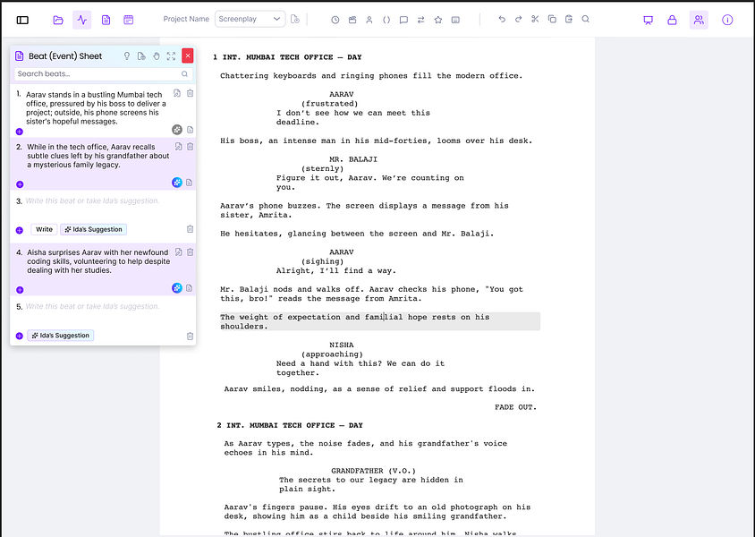Insert a parenthetical with brackets icon
This screenshot has width=755, height=537.
[386, 20]
